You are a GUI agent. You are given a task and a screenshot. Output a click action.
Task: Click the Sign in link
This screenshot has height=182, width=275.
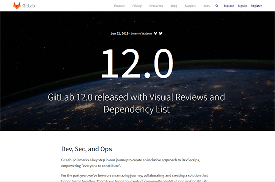pyautogui.click(x=242, y=6)
